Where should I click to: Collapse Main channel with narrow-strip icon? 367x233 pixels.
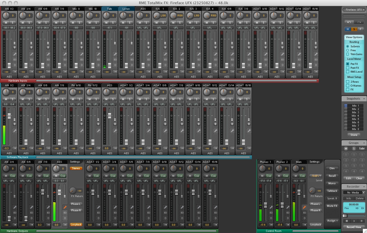305,225
